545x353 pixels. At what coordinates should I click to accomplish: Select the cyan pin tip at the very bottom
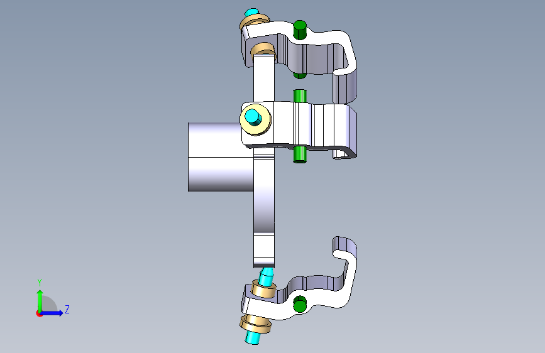pyautogui.click(x=253, y=337)
